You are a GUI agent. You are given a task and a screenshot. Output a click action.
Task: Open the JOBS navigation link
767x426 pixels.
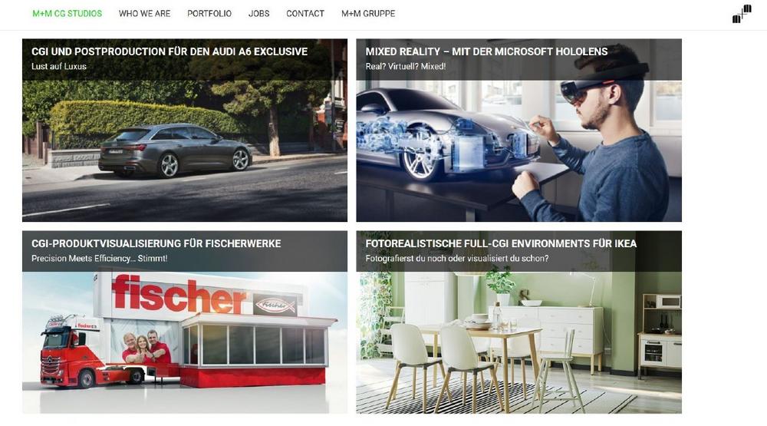(x=258, y=14)
